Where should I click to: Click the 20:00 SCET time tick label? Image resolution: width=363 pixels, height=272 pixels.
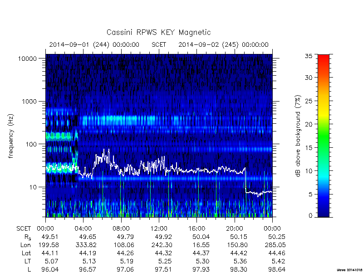click(235, 228)
